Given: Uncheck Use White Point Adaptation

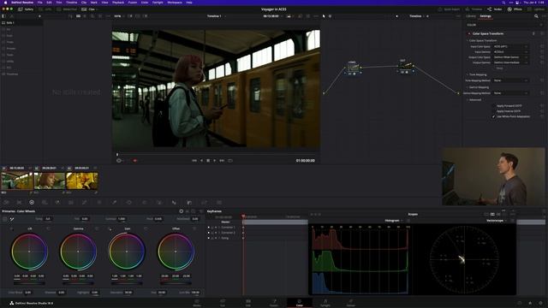Looking at the screenshot, I should (494, 116).
